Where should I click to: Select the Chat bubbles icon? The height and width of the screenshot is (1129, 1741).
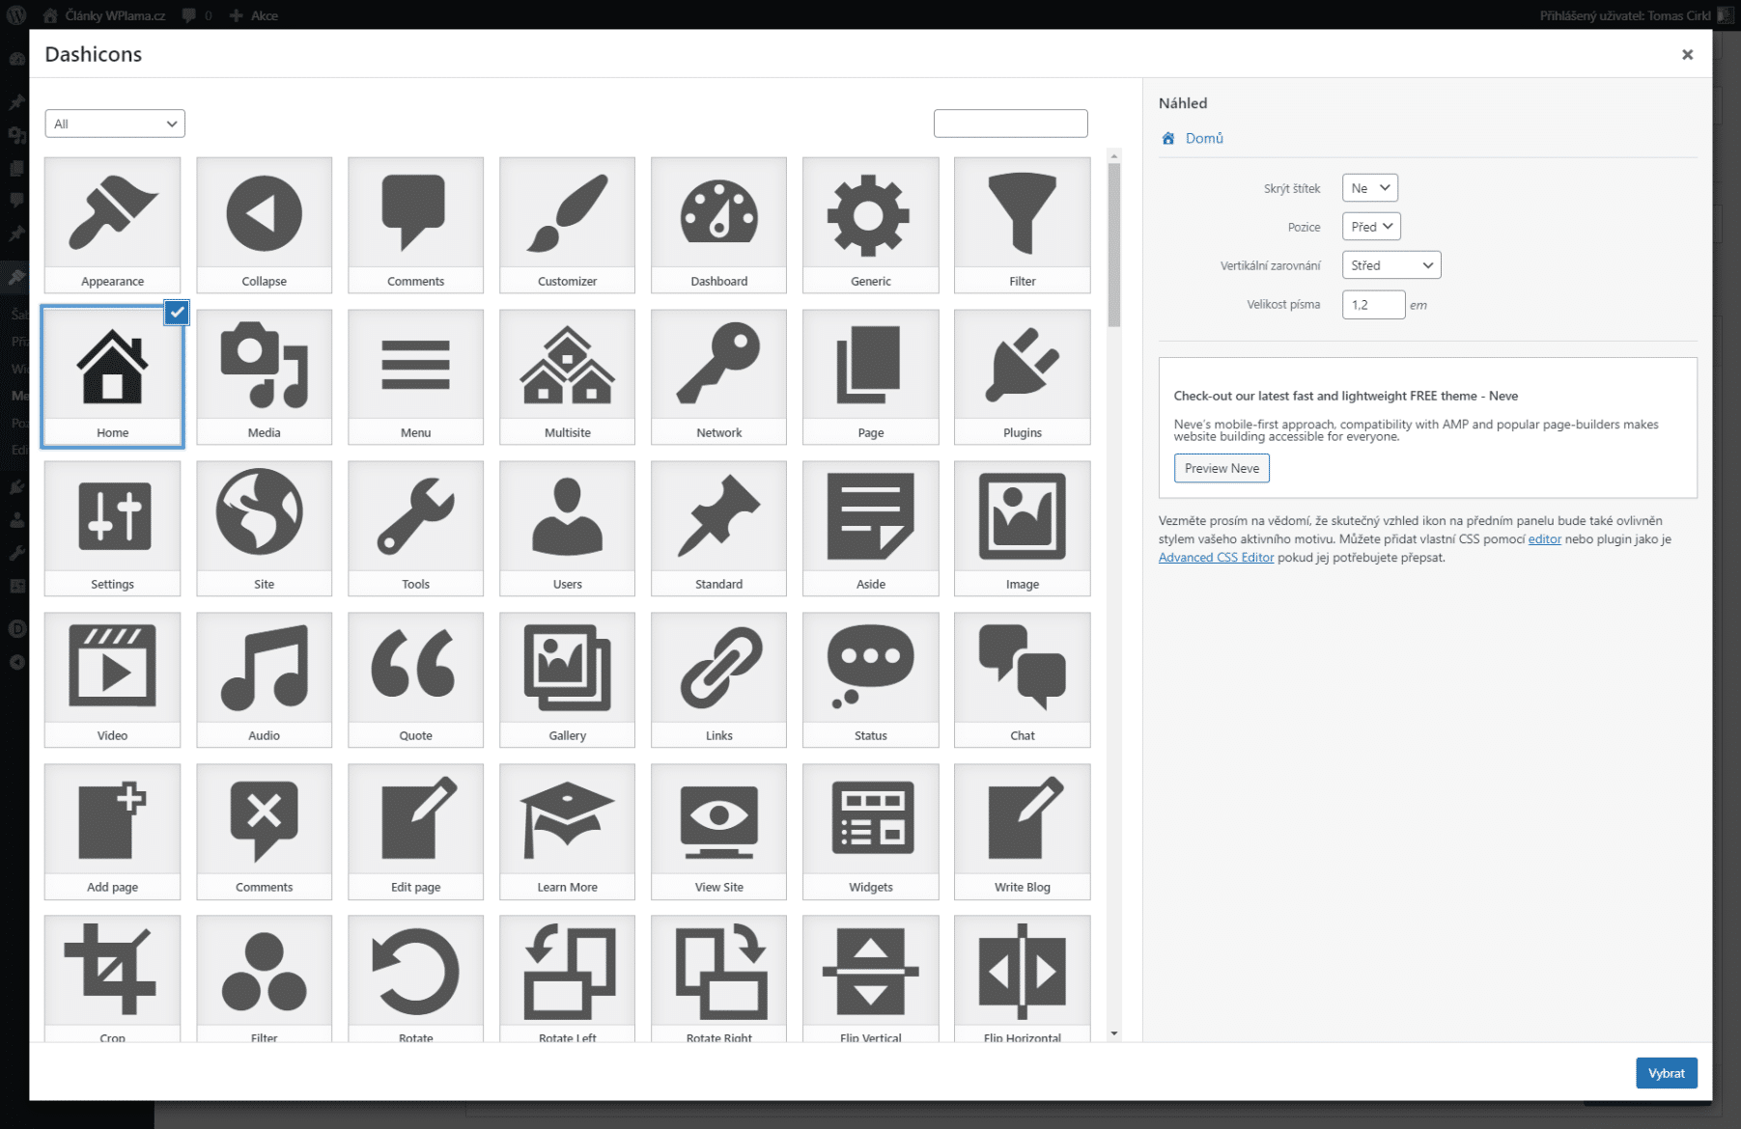(x=1022, y=679)
